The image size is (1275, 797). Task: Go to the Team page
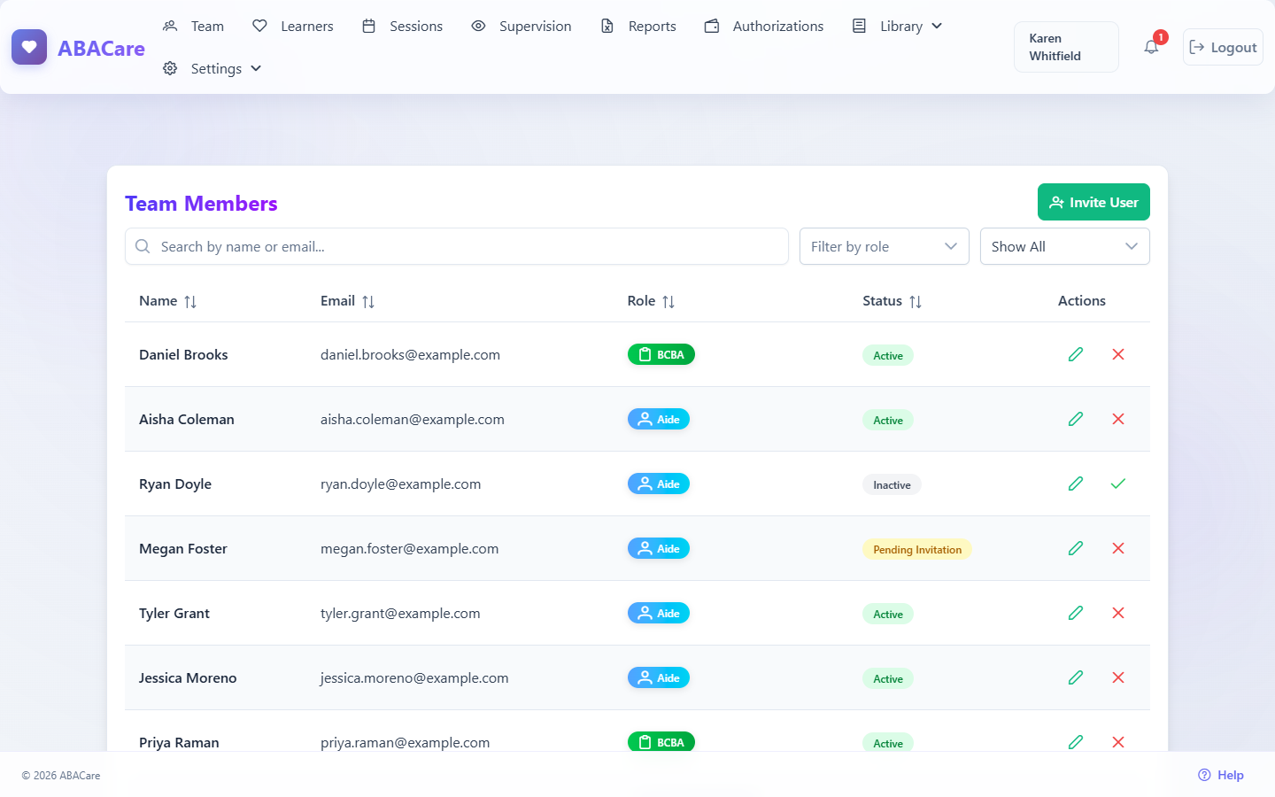pos(194,27)
